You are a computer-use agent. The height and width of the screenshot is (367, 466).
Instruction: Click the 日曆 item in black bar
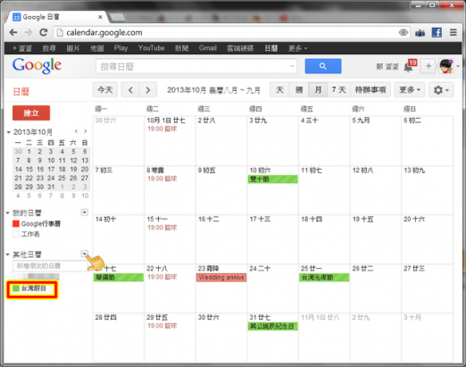(271, 48)
